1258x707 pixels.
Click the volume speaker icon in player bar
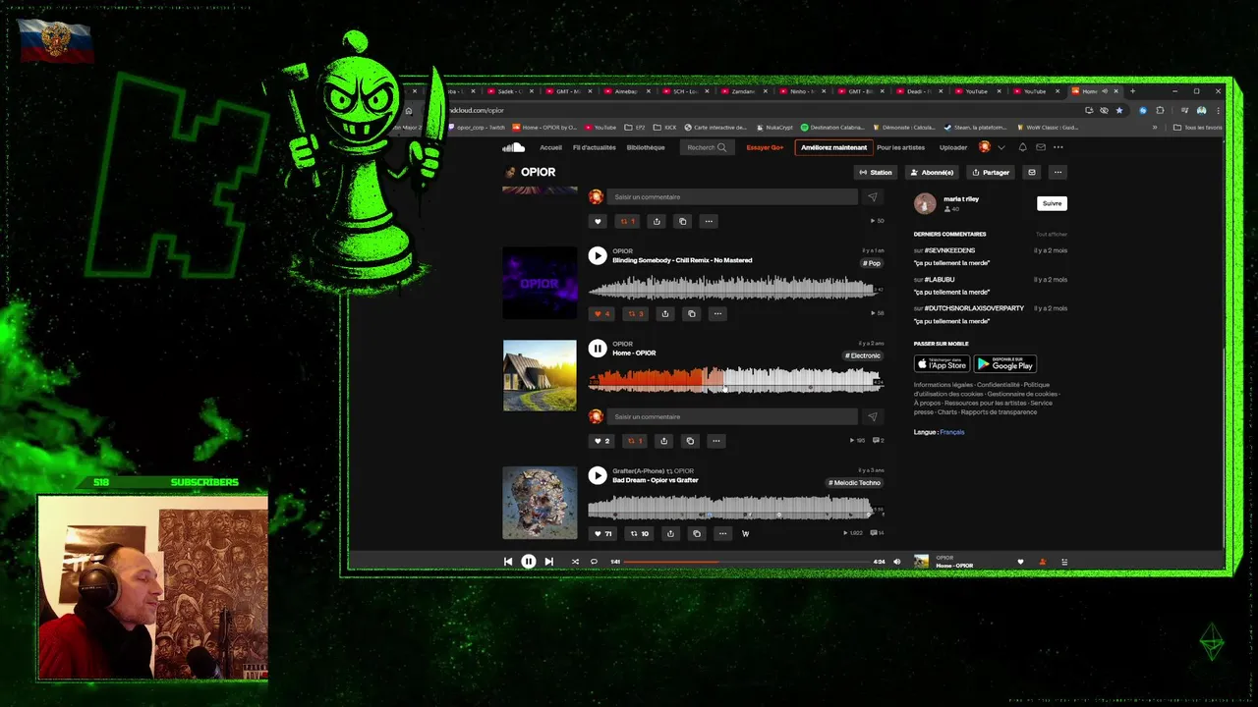(x=896, y=562)
